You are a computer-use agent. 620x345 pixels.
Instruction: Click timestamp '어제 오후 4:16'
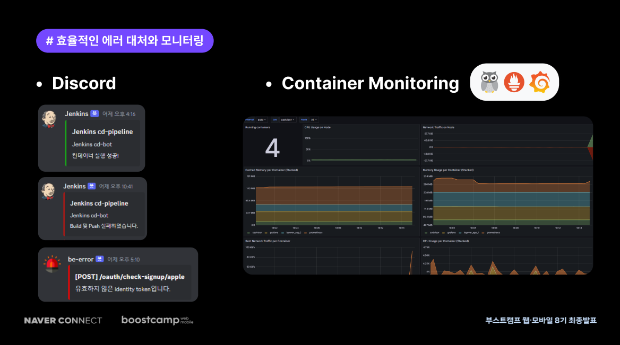click(119, 114)
